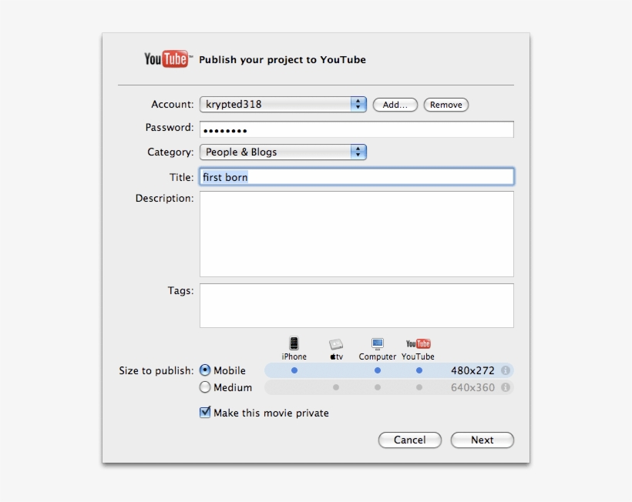Click Next to continue publishing
Screen dimensions: 632x502
pos(482,440)
